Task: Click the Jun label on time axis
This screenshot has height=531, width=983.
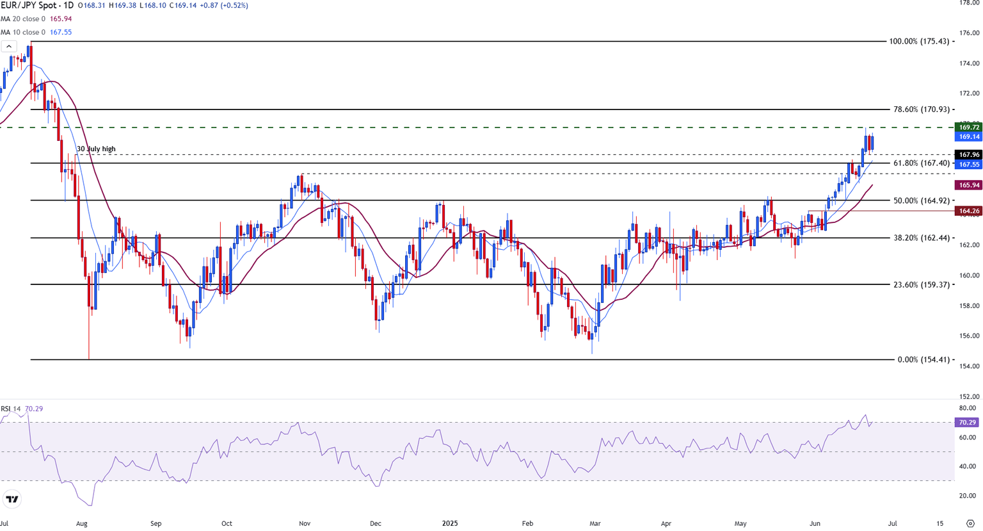Action: (815, 523)
